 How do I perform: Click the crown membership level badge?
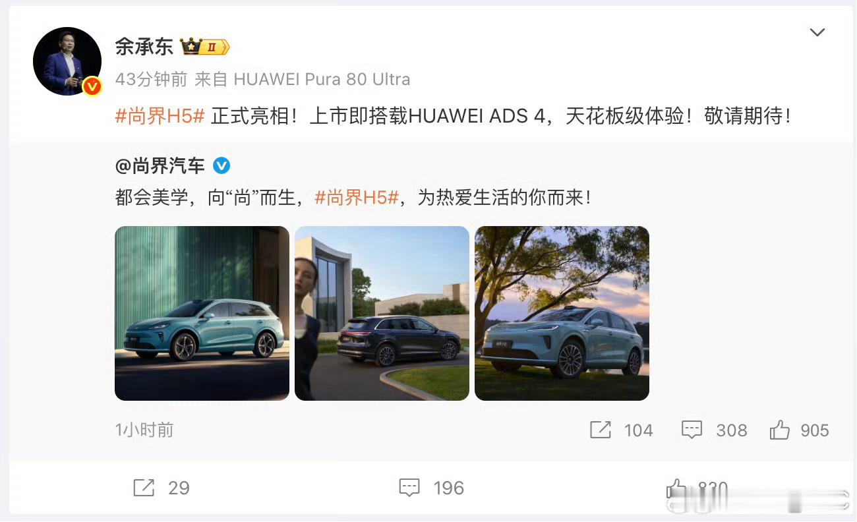(x=204, y=47)
